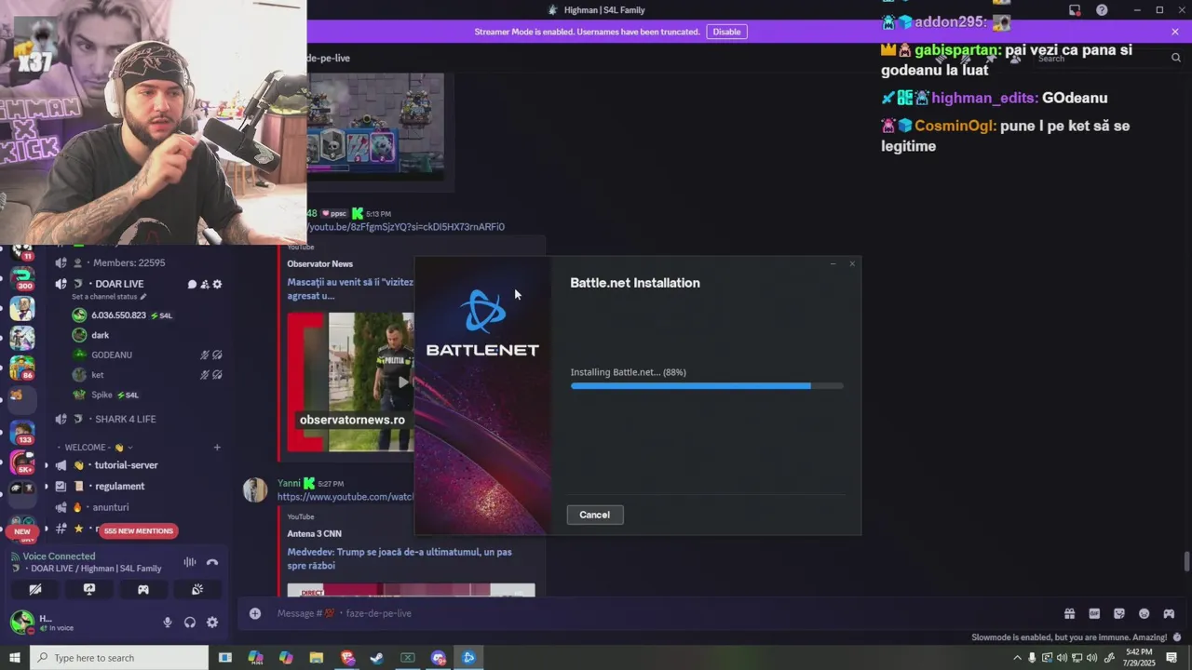Open the Battle.net installer taskbar icon
This screenshot has width=1192, height=670.
[468, 658]
